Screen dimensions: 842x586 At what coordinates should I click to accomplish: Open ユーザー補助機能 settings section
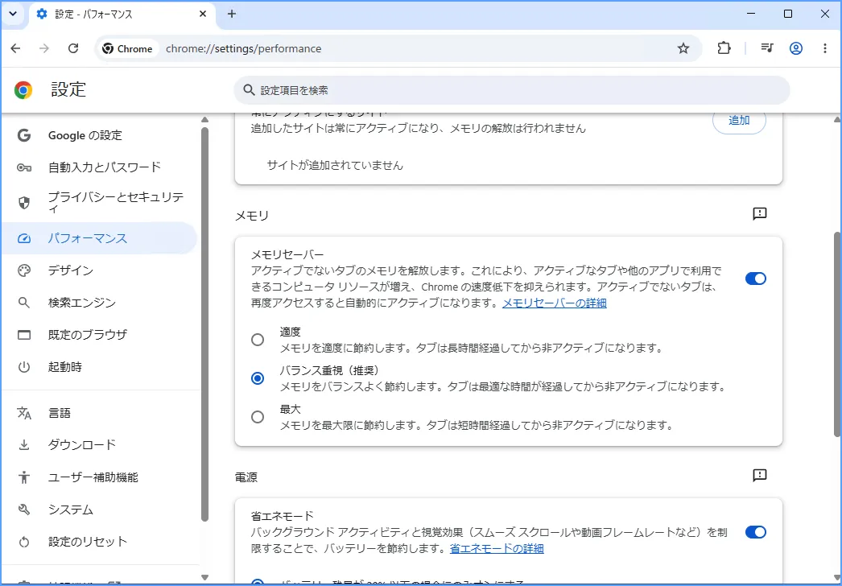click(99, 477)
